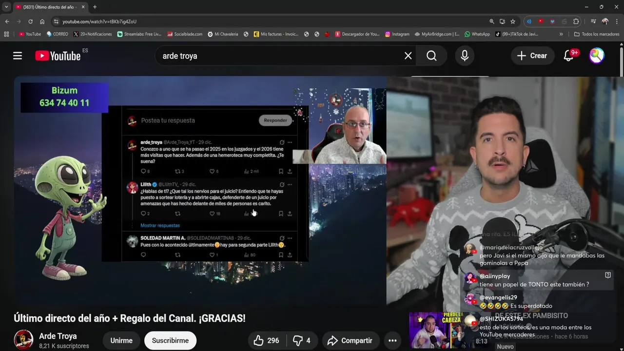Run search with the magnifying glass button

coord(431,56)
